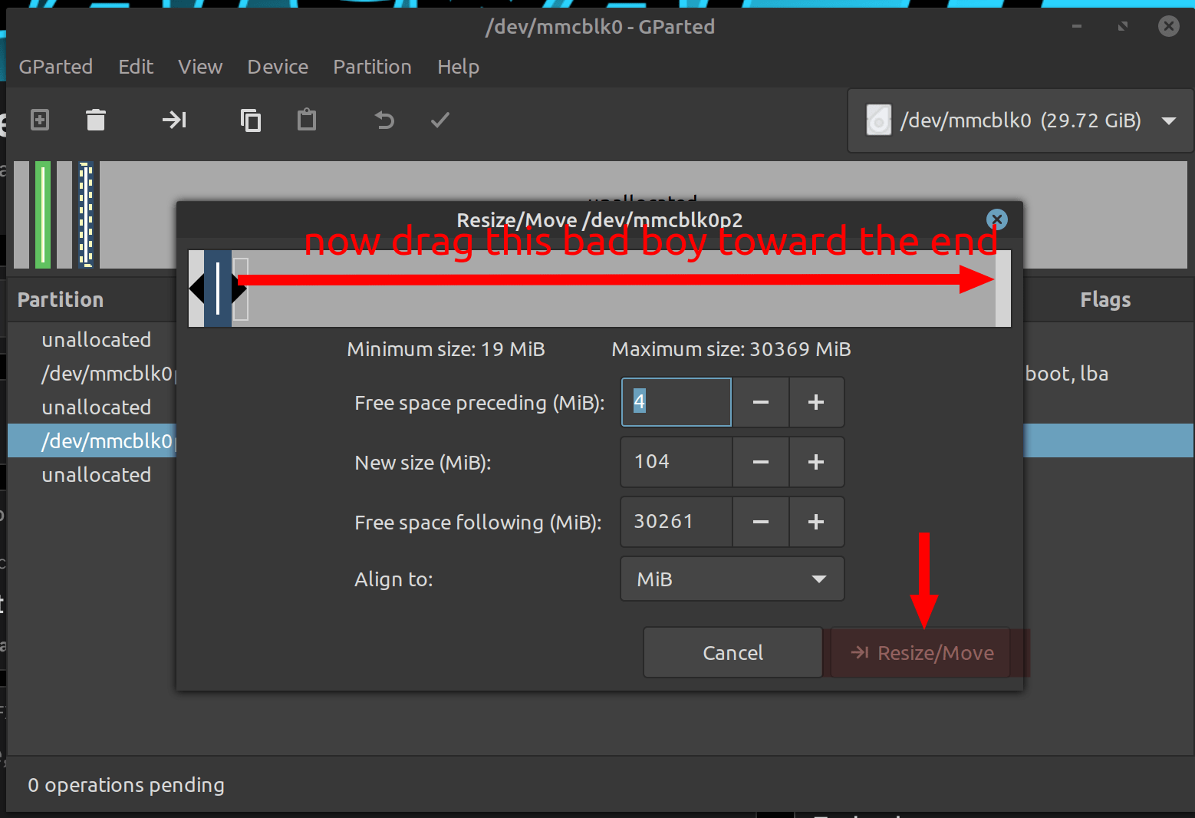This screenshot has height=818, width=1195.
Task: Click the Cancel button
Action: pyautogui.click(x=732, y=652)
